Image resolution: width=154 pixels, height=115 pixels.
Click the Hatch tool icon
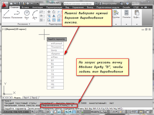coord(41,20)
